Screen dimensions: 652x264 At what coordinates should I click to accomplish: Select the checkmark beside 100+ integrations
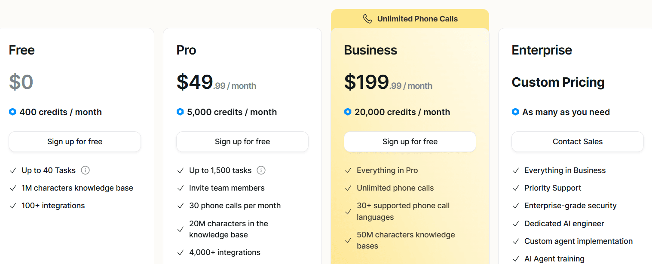coord(12,205)
